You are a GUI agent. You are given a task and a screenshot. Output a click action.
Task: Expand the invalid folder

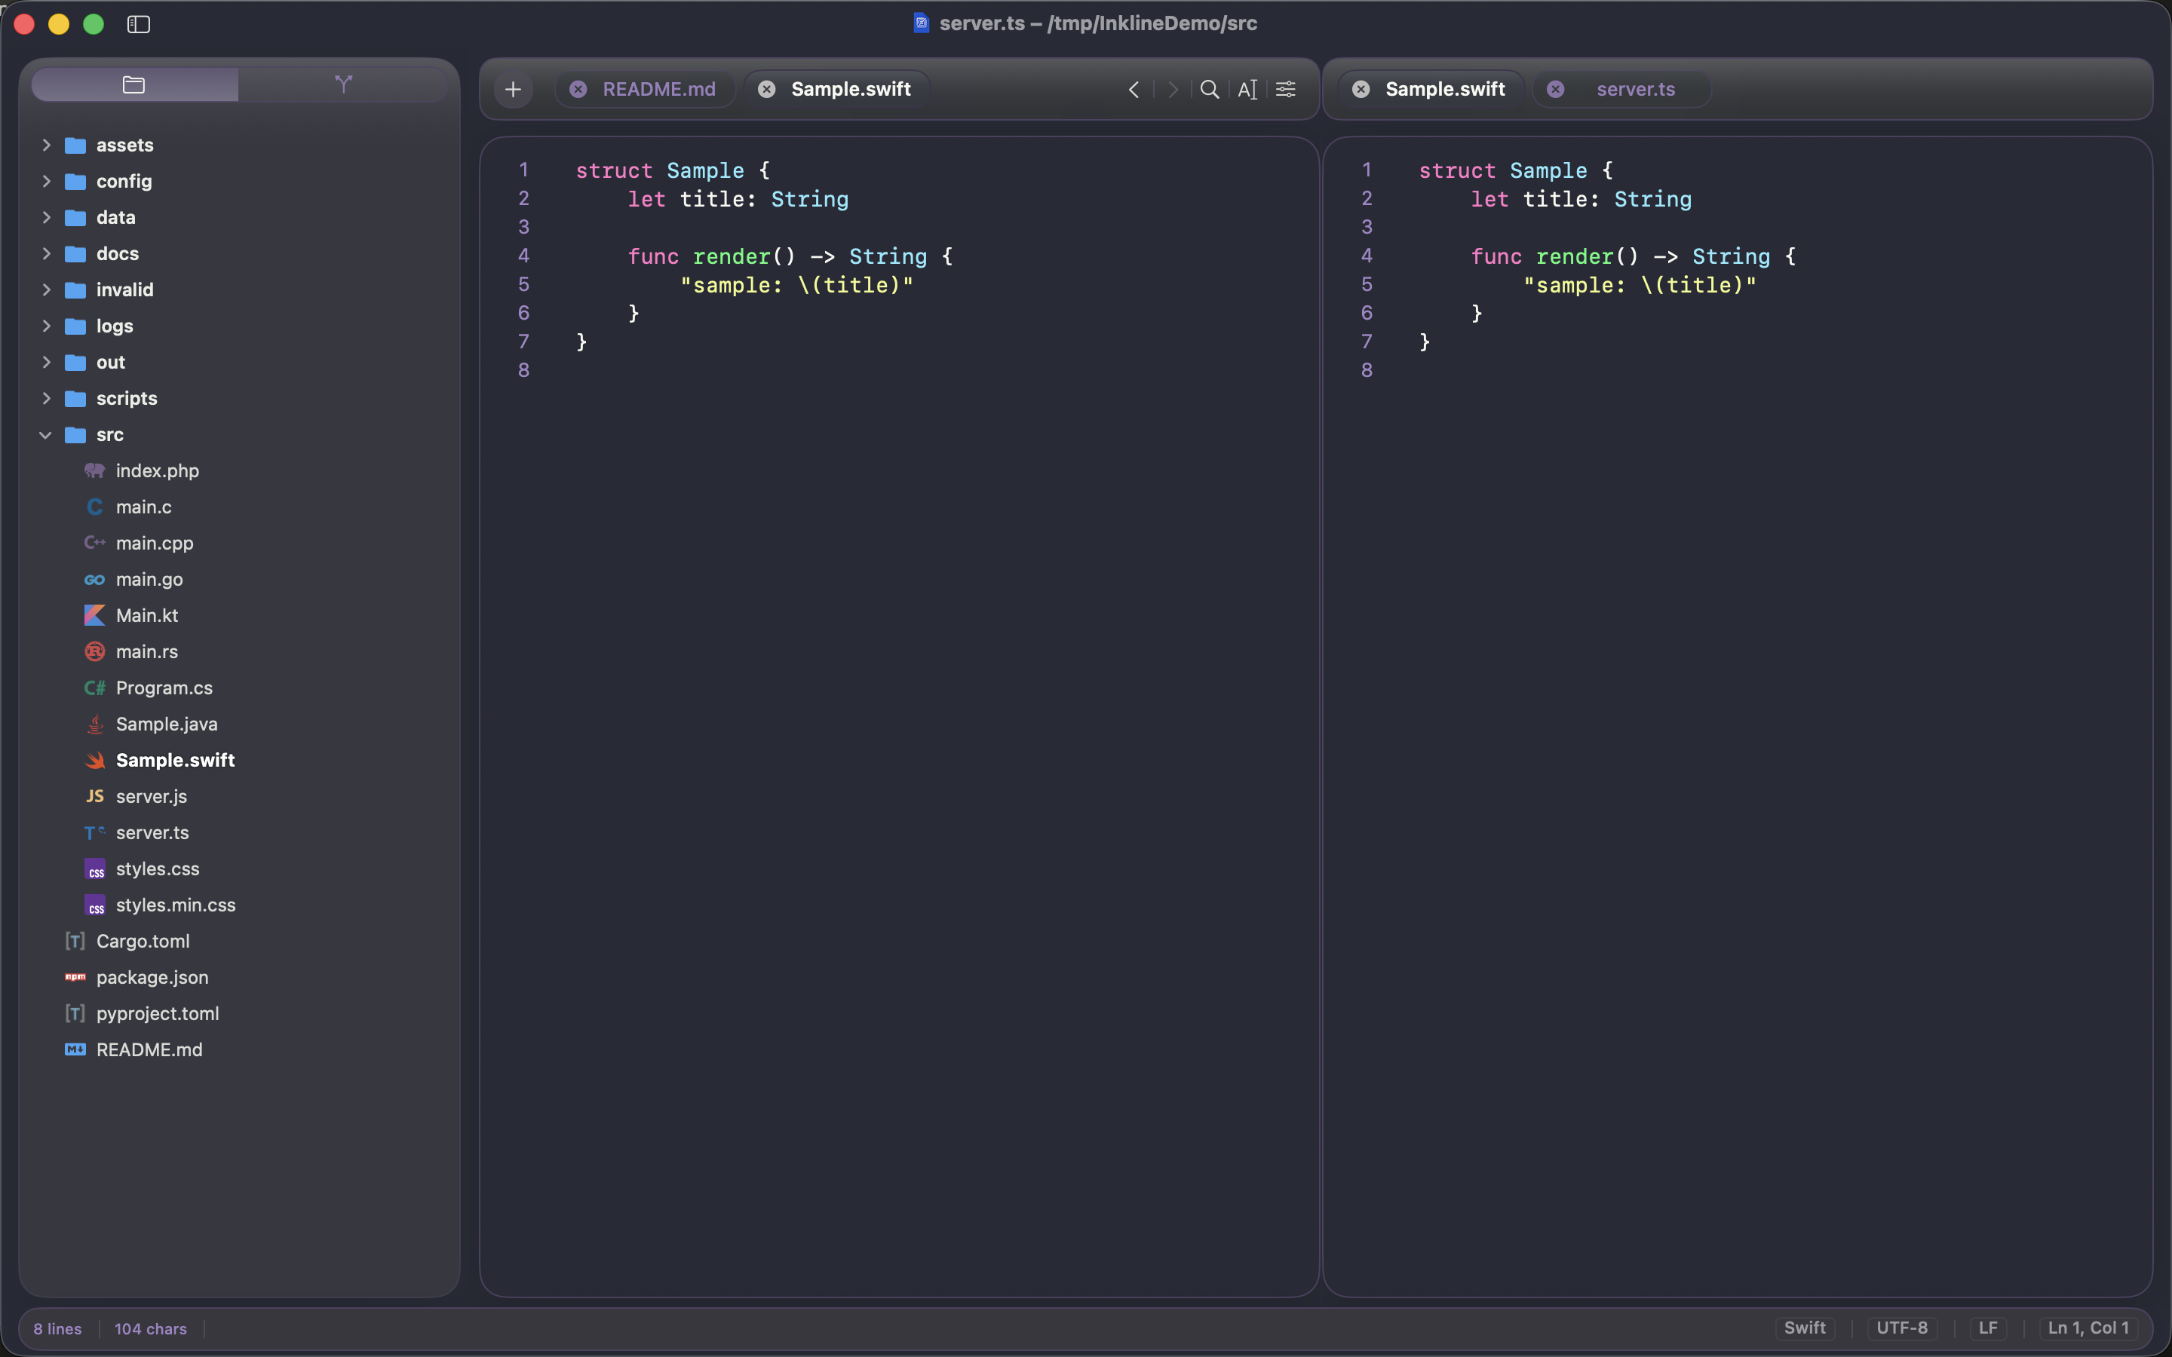46,290
